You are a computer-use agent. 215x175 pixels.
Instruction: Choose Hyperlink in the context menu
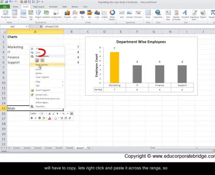[47, 106]
